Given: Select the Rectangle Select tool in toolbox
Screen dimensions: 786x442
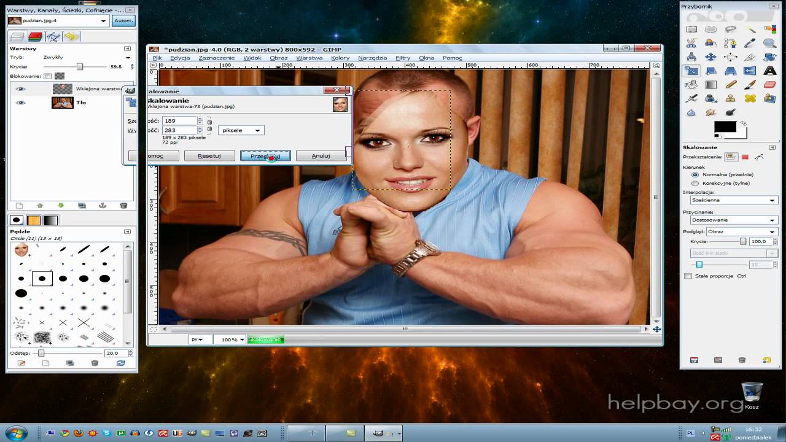Looking at the screenshot, I should coord(691,29).
